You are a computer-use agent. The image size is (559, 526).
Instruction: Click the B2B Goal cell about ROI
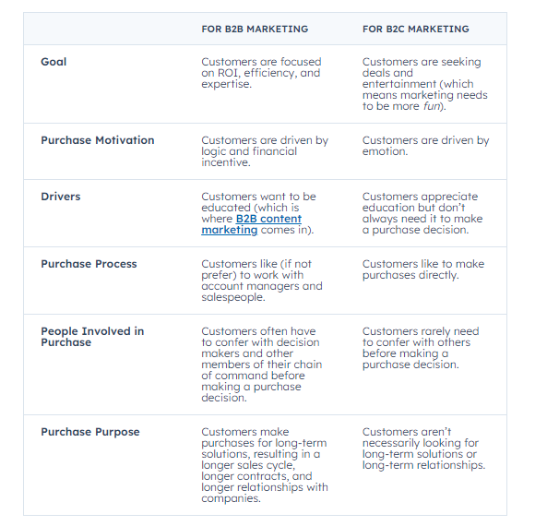tap(261, 73)
